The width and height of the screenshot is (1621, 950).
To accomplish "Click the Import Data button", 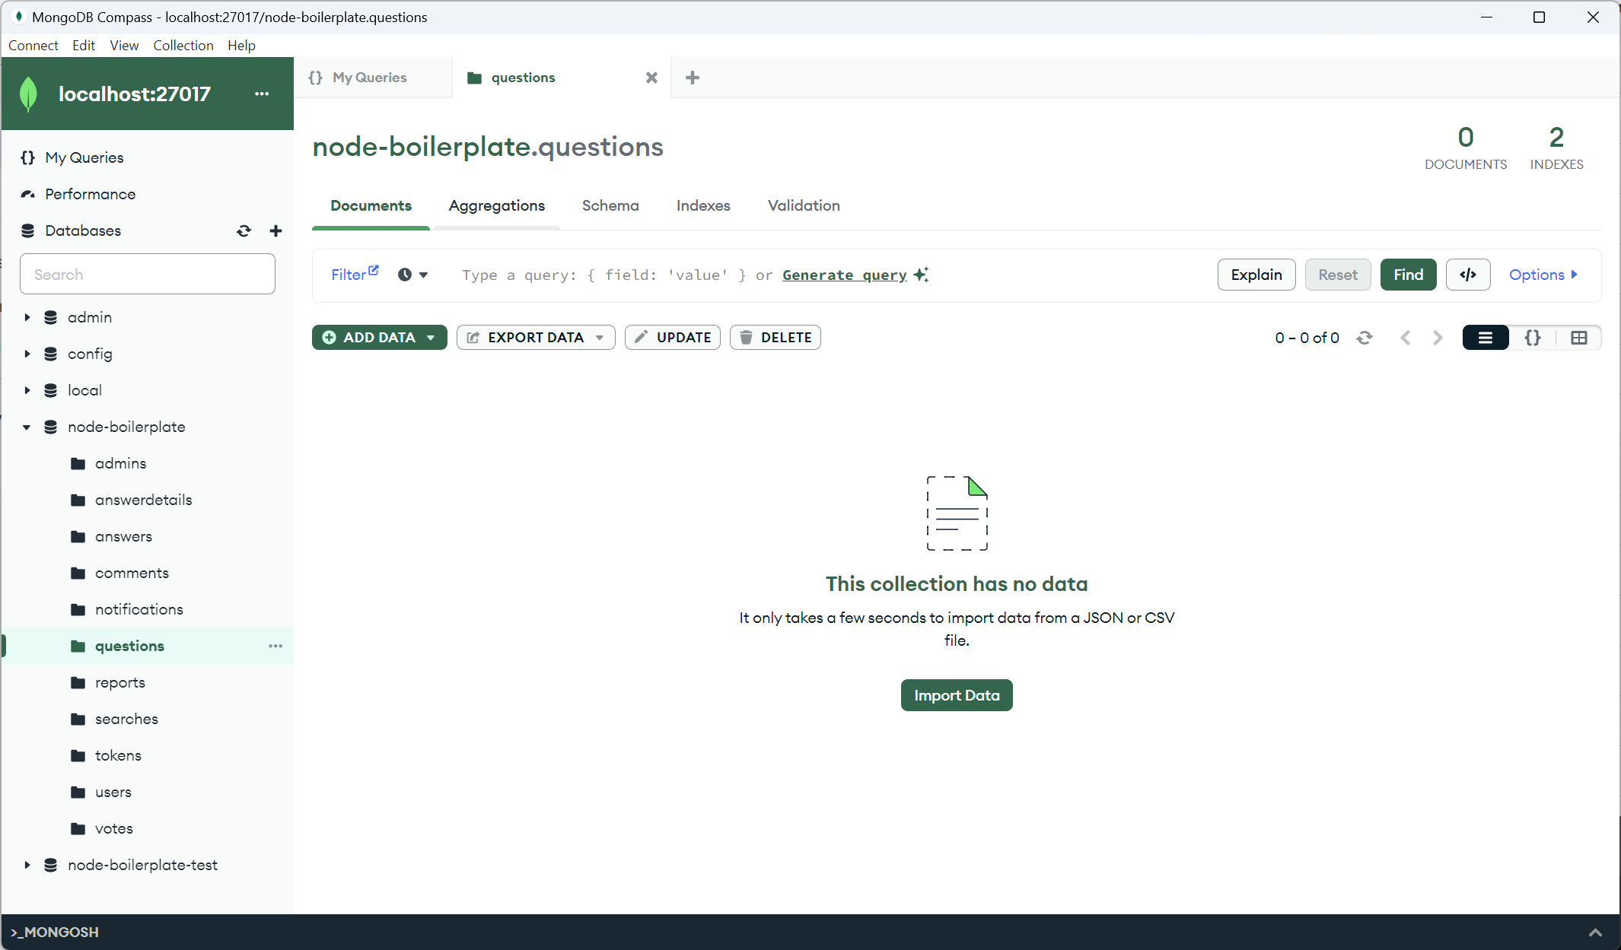I will click(956, 695).
